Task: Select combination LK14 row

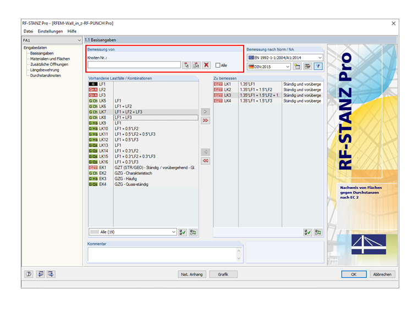Action: 144,151
